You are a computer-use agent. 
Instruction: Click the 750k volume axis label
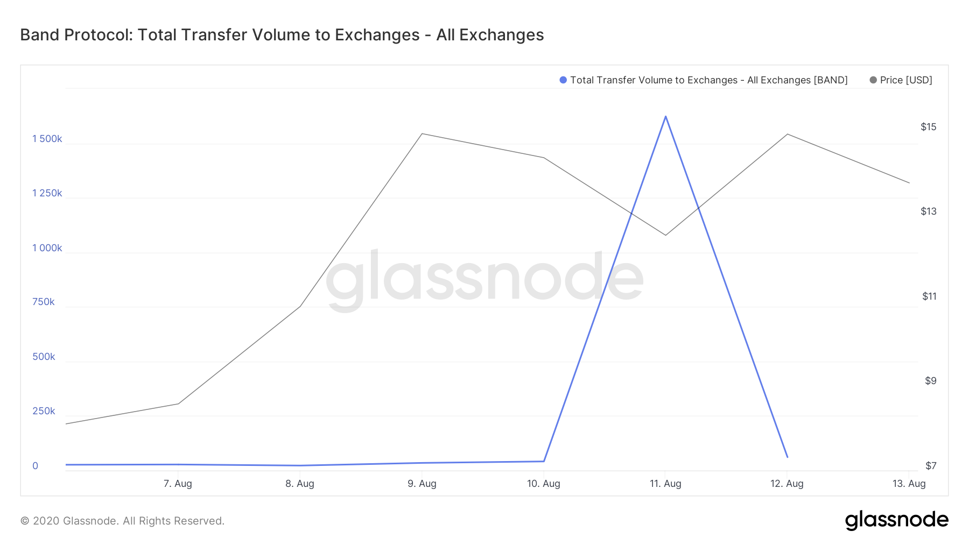44,302
